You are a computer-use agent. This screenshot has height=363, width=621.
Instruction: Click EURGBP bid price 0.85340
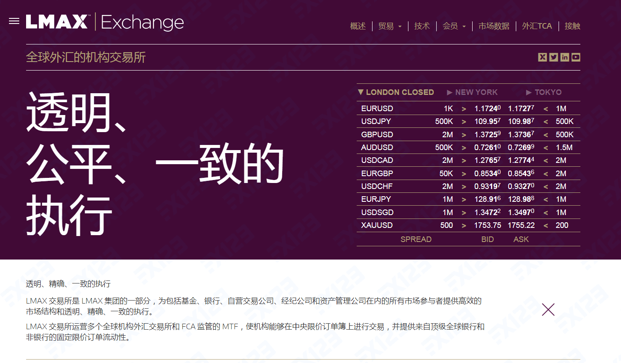click(x=488, y=174)
